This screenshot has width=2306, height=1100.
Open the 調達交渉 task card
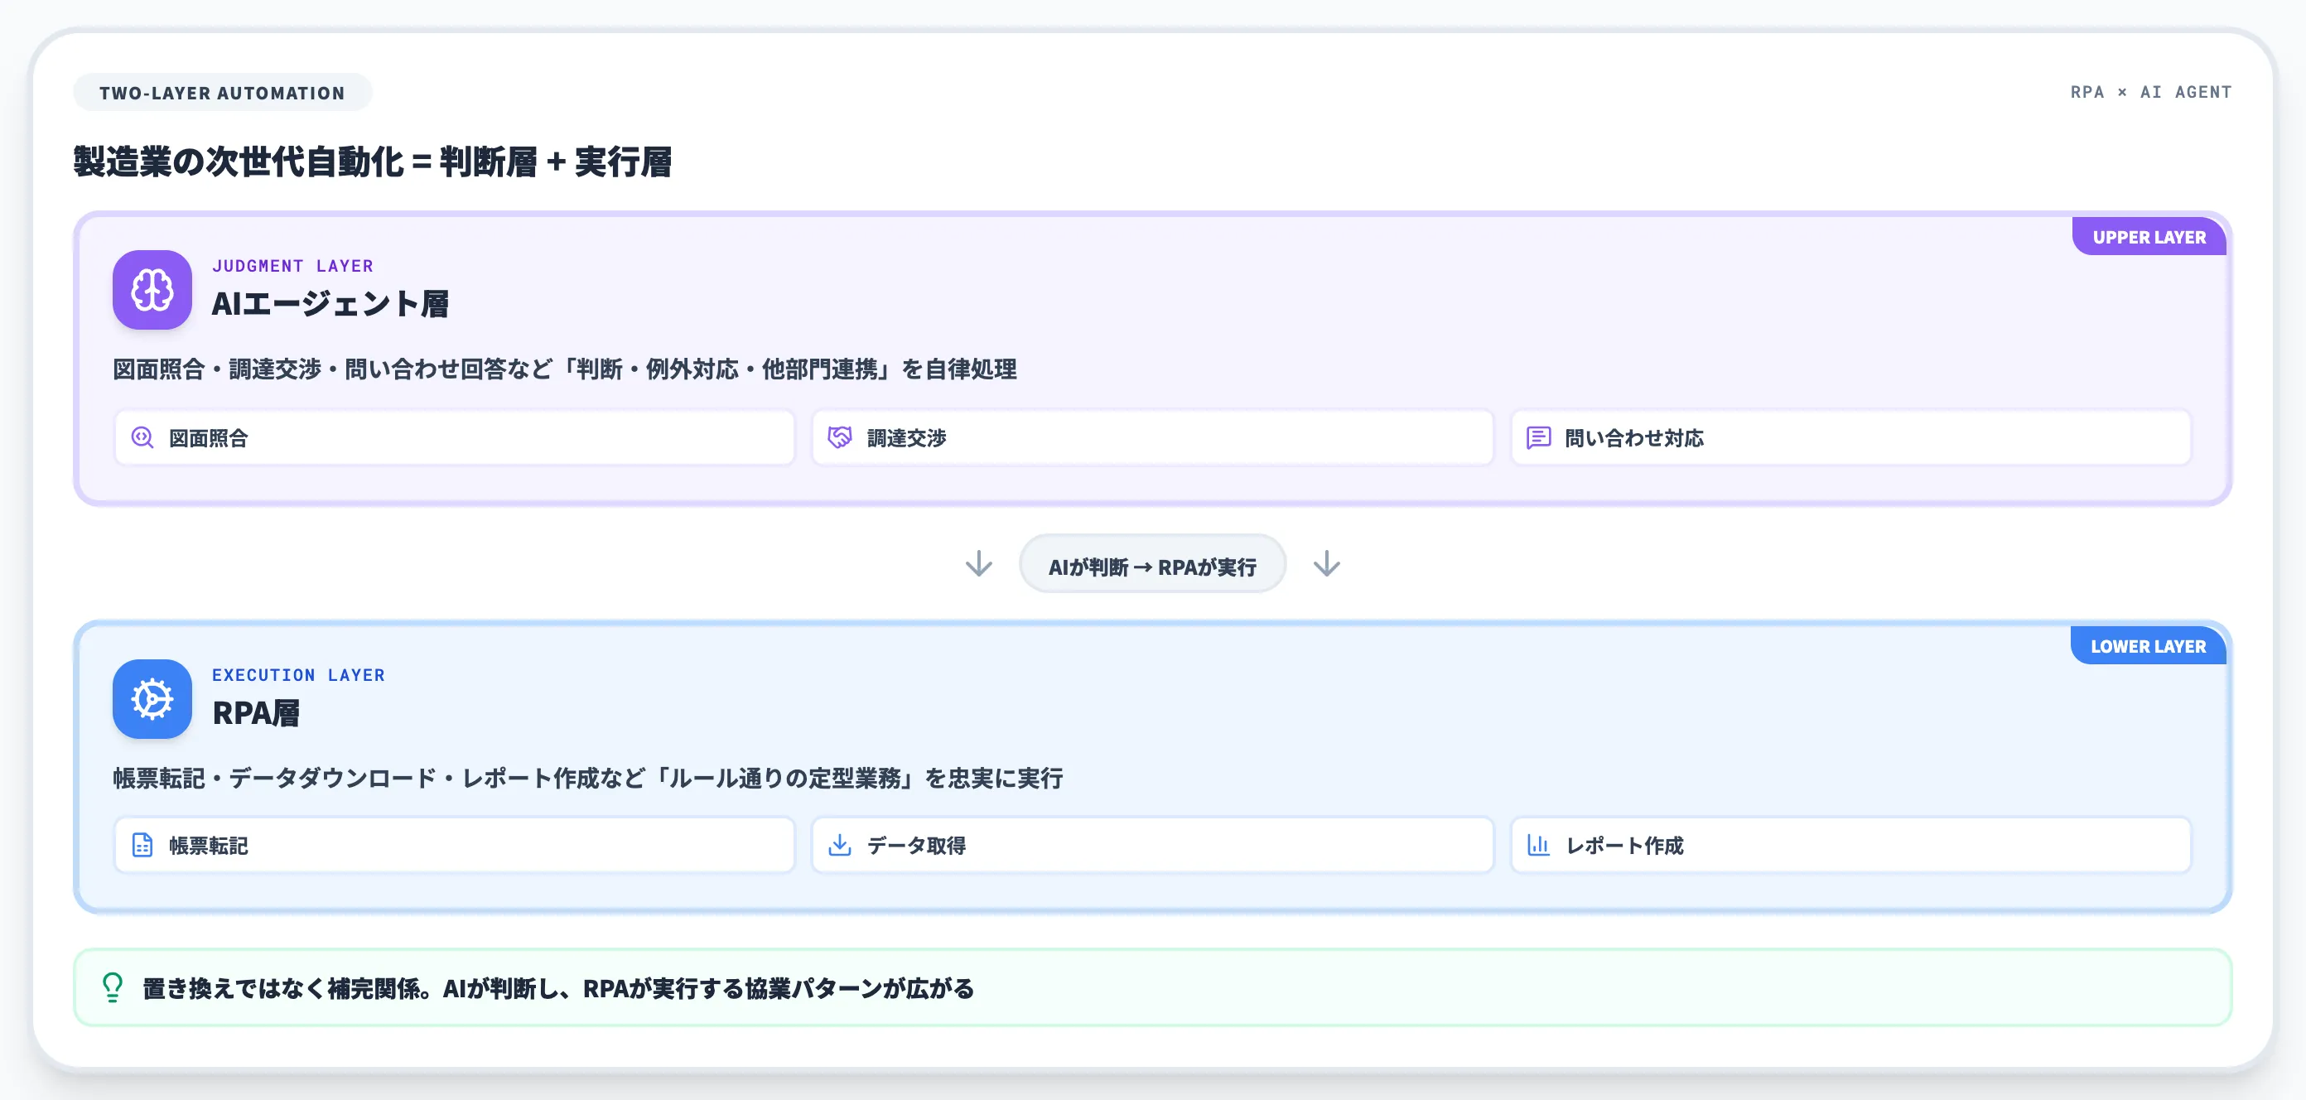[1151, 438]
